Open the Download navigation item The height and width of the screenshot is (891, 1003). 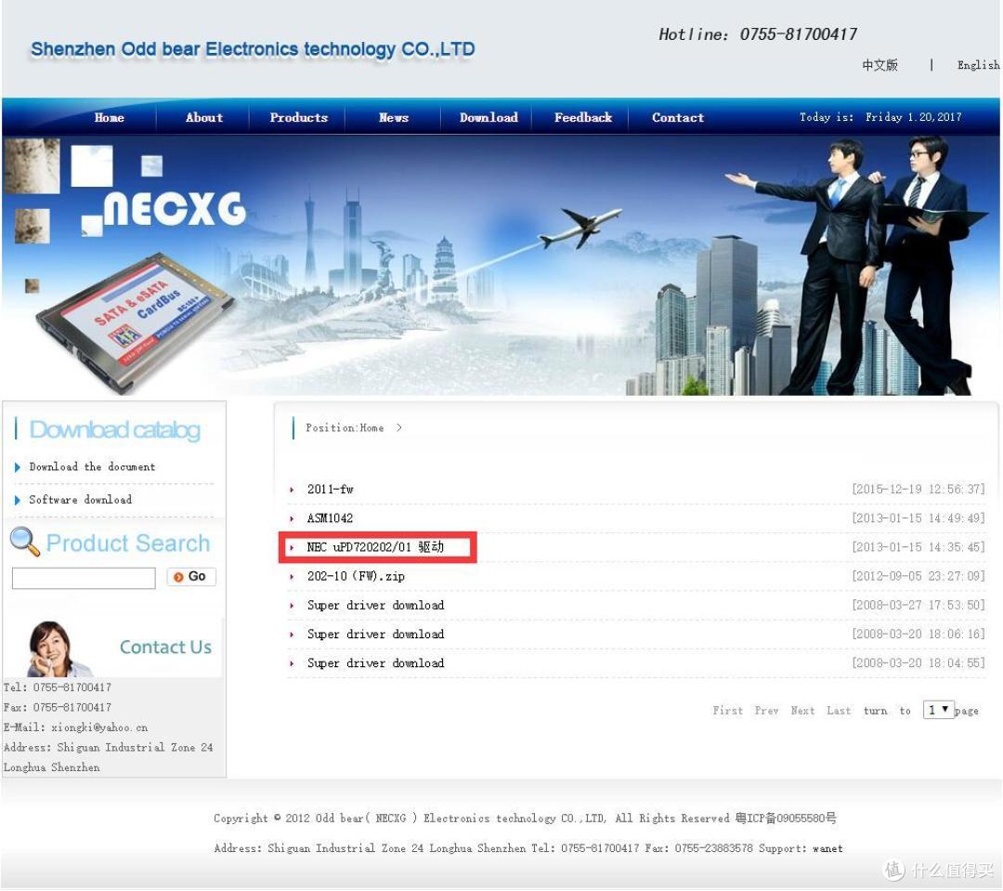(x=488, y=118)
